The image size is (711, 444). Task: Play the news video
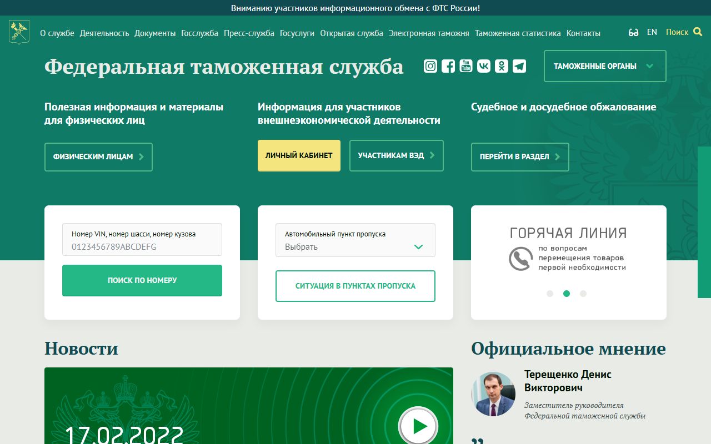[418, 426]
